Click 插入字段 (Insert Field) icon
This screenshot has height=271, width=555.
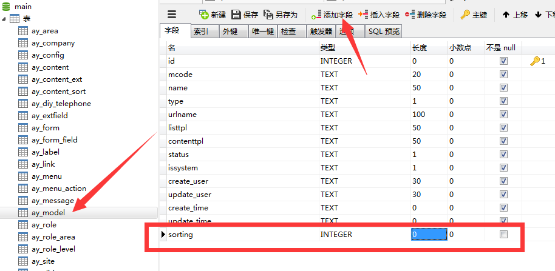tap(364, 15)
